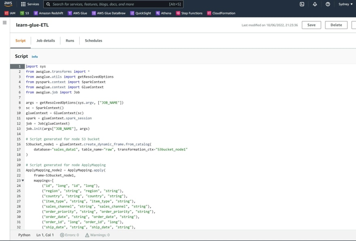Click the Errors status icon

[62, 235]
